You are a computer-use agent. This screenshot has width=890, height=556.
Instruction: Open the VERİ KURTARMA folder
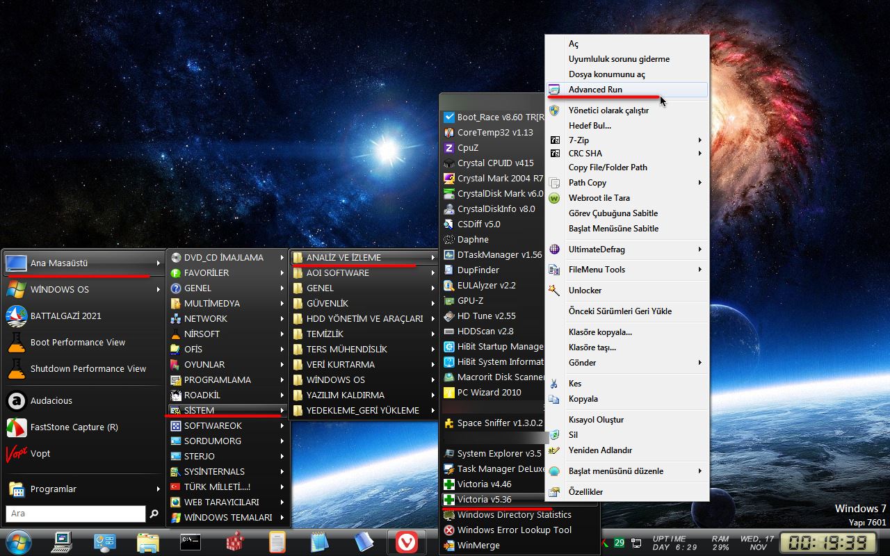[364, 365]
